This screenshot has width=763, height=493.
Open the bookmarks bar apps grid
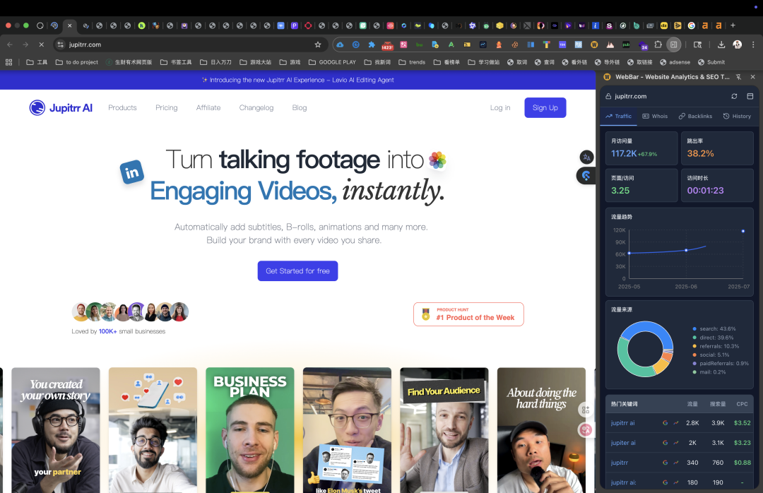click(8, 62)
